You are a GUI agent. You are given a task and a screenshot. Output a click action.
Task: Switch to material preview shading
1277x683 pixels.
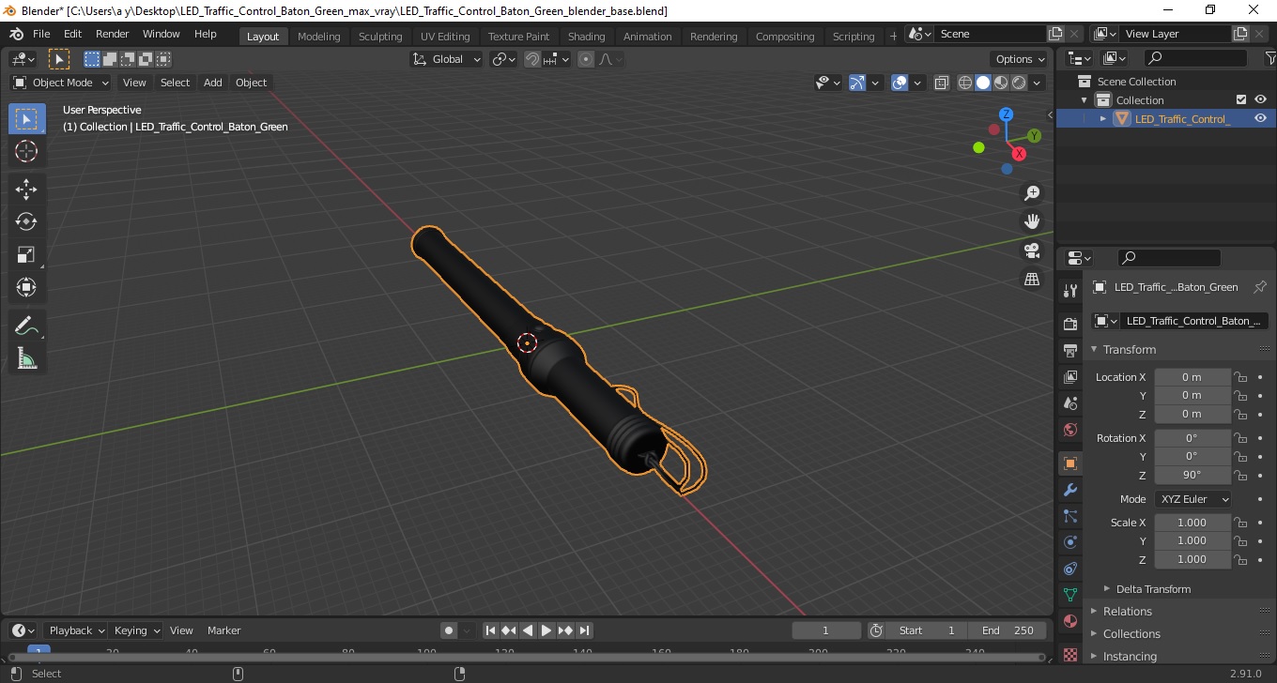[1001, 83]
